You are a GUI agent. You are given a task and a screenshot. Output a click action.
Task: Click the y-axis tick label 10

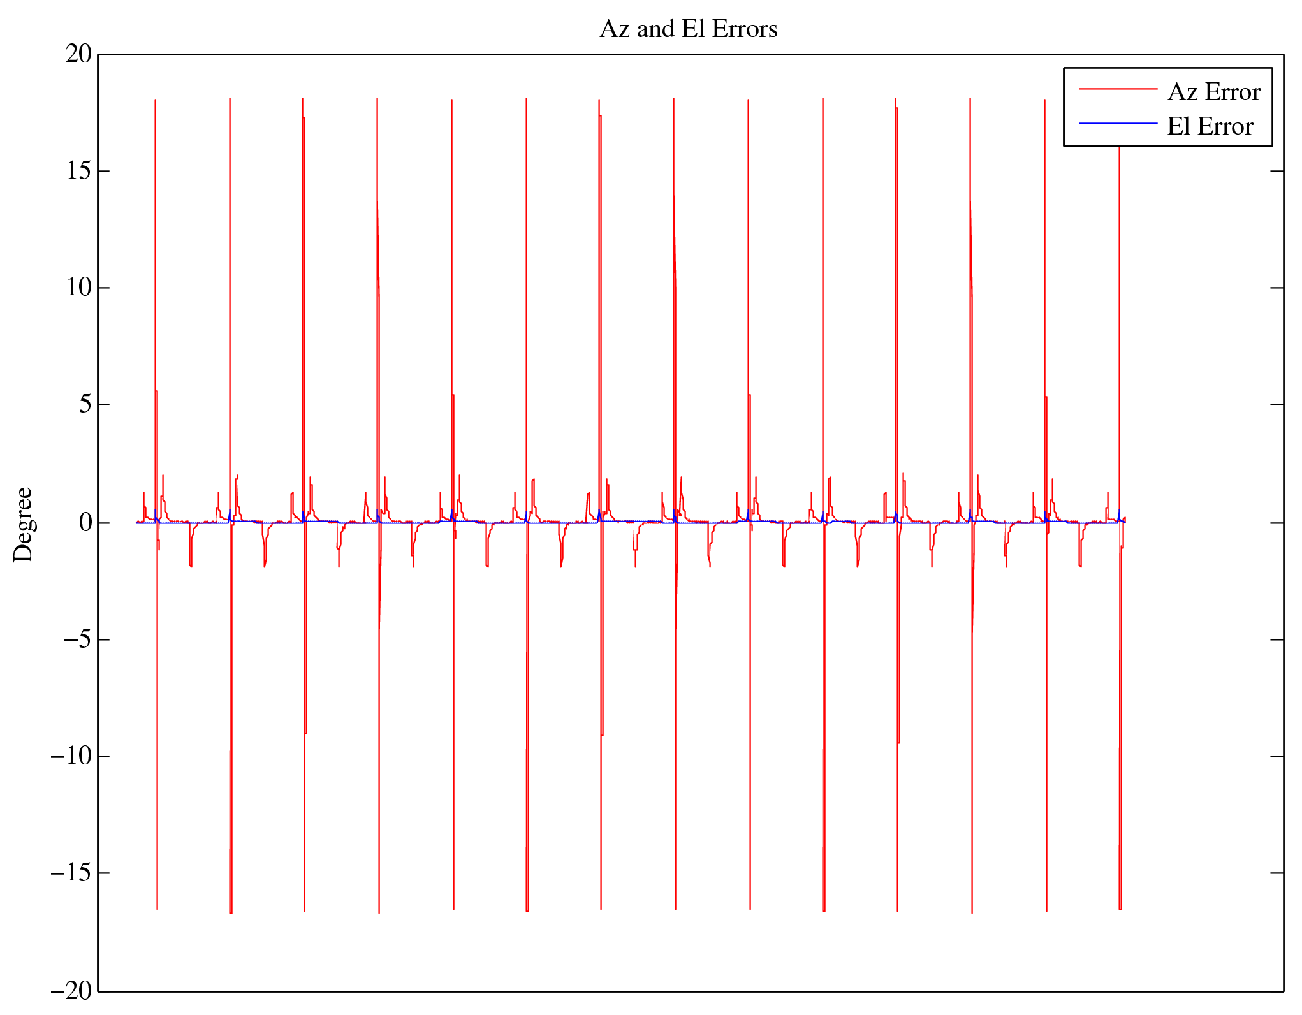(x=79, y=288)
